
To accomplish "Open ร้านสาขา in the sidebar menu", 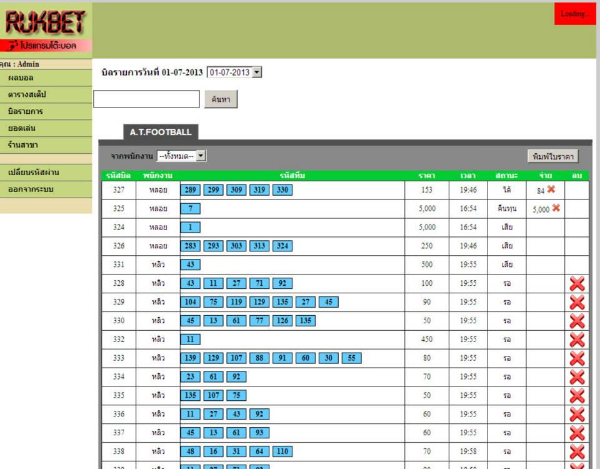I will click(x=46, y=145).
